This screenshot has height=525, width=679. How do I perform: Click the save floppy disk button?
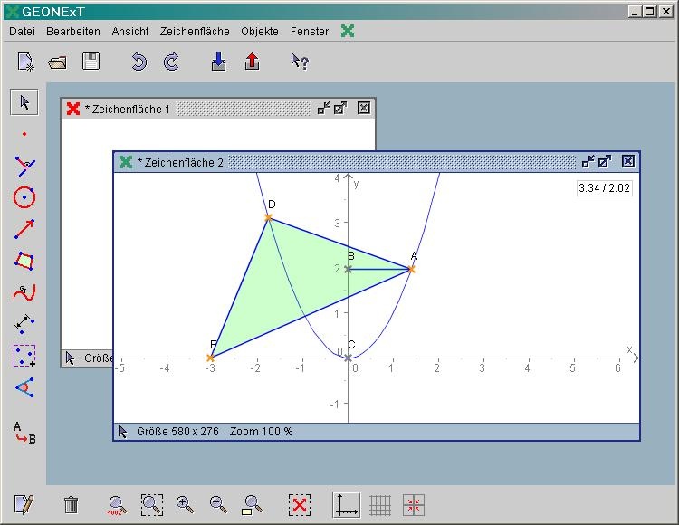(x=91, y=62)
